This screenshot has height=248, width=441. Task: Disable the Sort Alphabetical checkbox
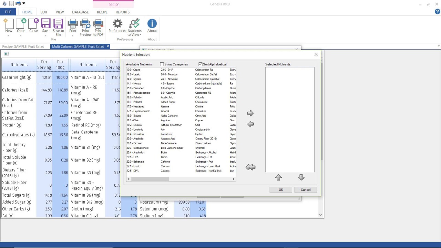[x=200, y=64]
